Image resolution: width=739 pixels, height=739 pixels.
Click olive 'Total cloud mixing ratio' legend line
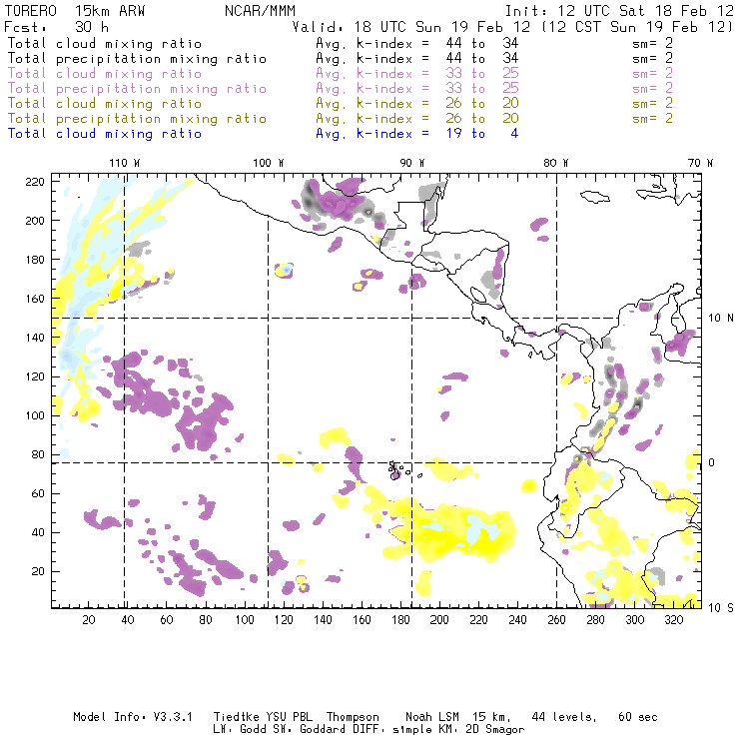coord(105,103)
